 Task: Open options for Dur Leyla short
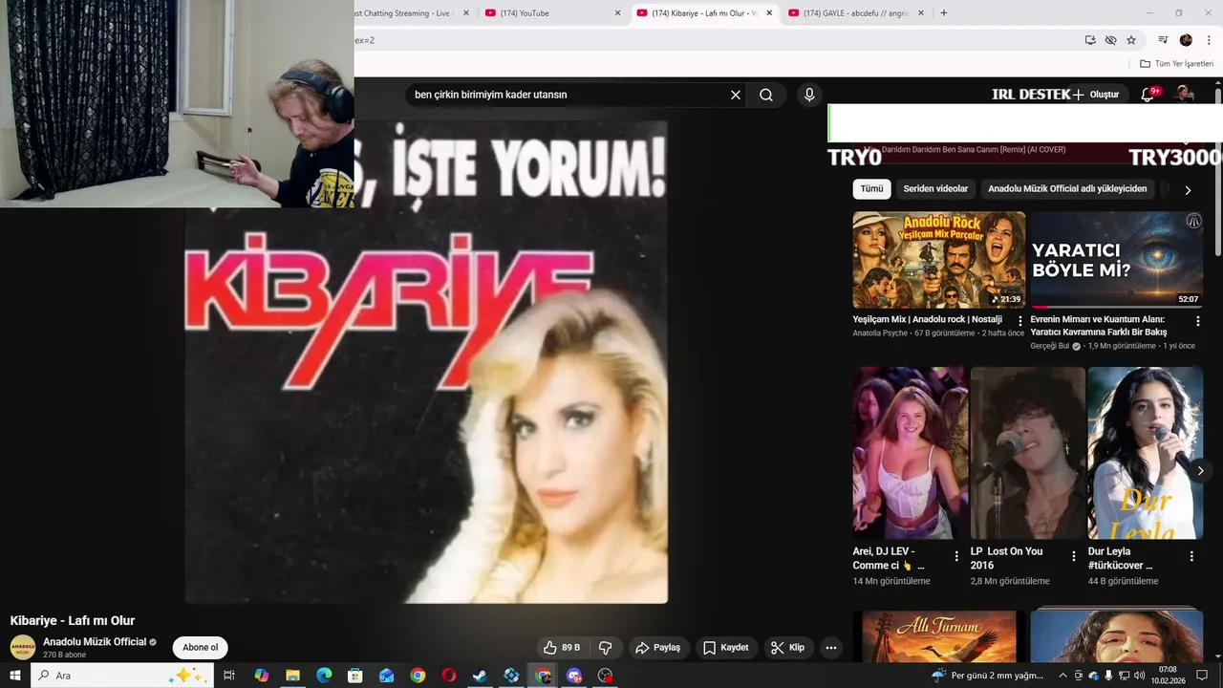[x=1191, y=556]
